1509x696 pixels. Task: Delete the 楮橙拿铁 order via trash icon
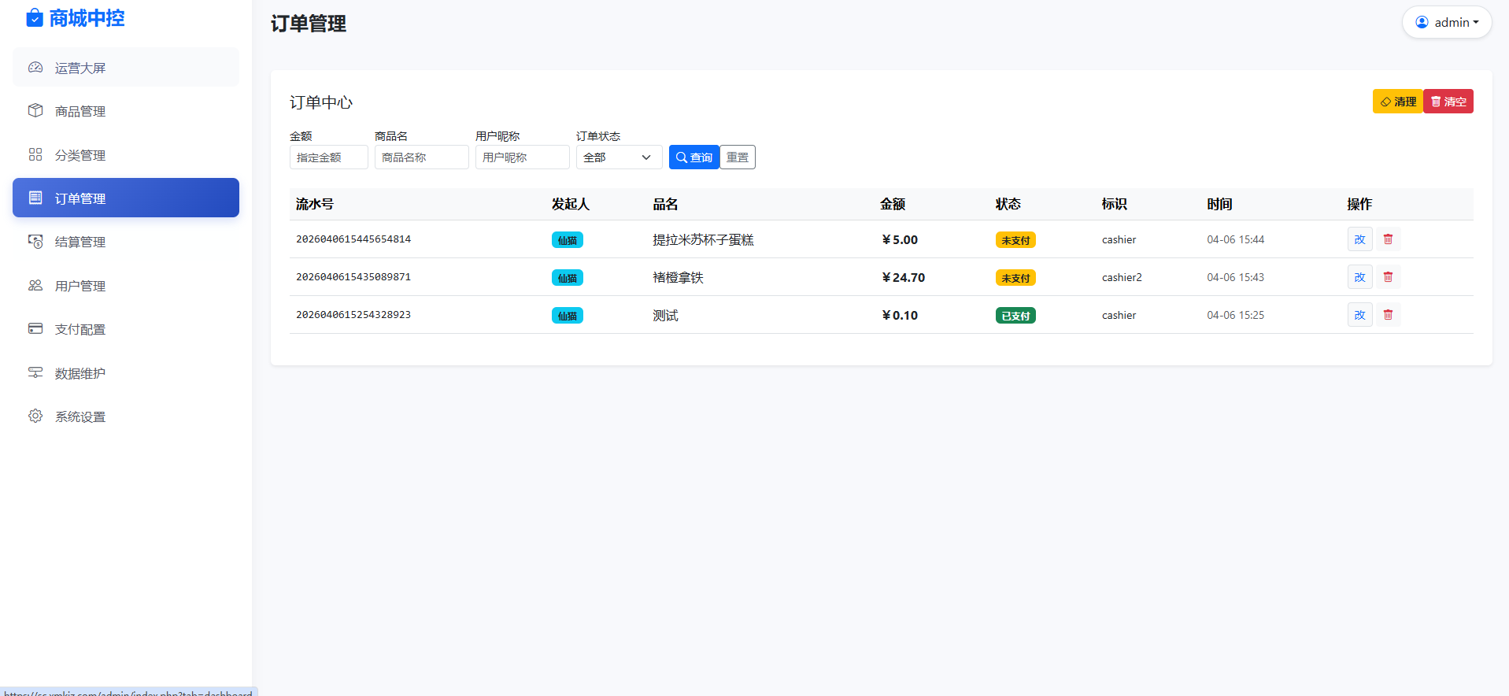(x=1388, y=277)
